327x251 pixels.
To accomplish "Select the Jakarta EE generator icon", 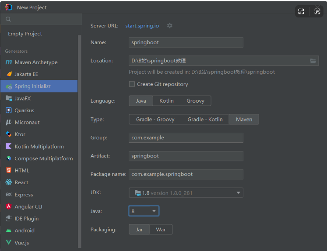I will (8, 74).
